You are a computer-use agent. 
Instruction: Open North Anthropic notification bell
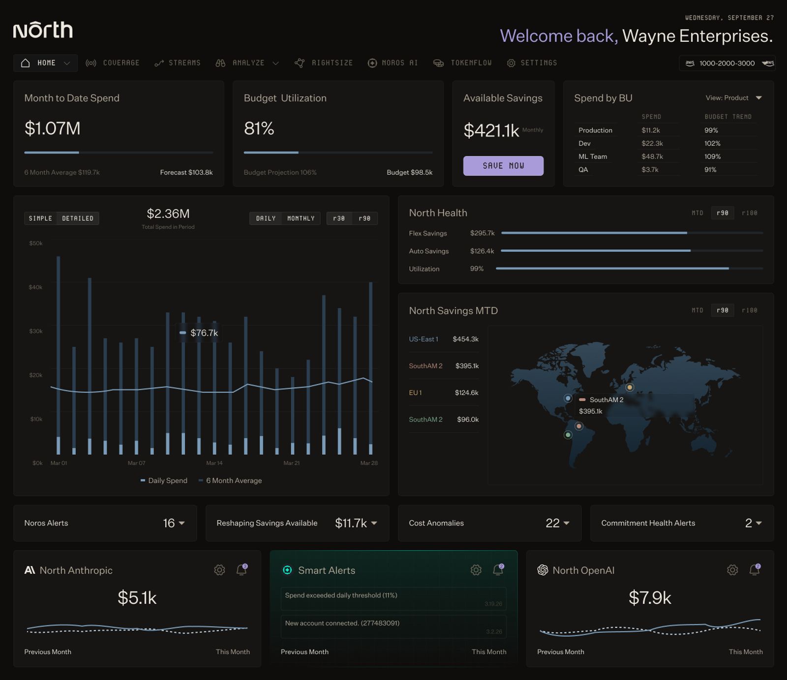[x=242, y=569]
